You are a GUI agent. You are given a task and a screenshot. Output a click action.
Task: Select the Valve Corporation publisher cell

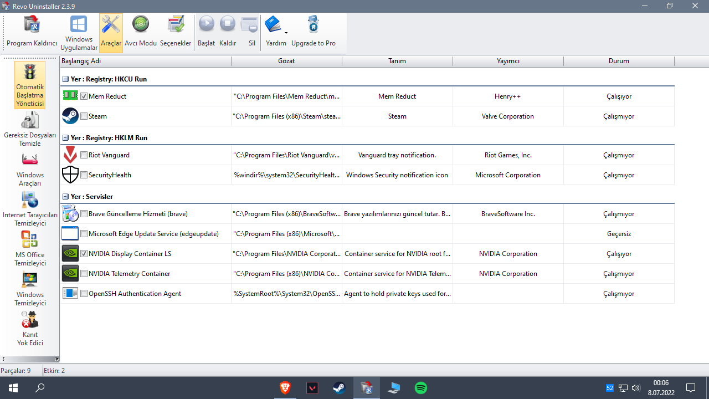(508, 116)
